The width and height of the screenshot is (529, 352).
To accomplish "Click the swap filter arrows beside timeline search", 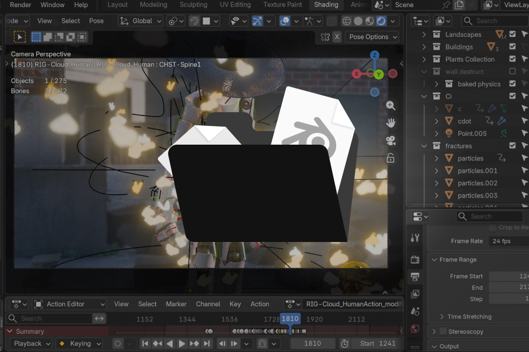I will click(99, 318).
